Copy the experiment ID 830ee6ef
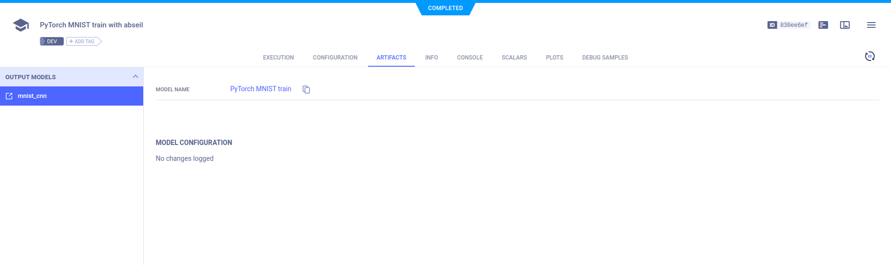 point(793,25)
